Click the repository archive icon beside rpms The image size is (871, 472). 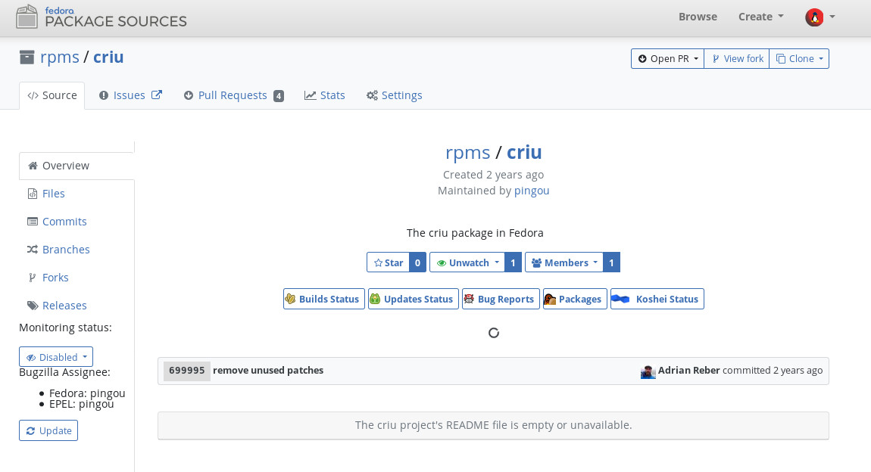(x=27, y=57)
